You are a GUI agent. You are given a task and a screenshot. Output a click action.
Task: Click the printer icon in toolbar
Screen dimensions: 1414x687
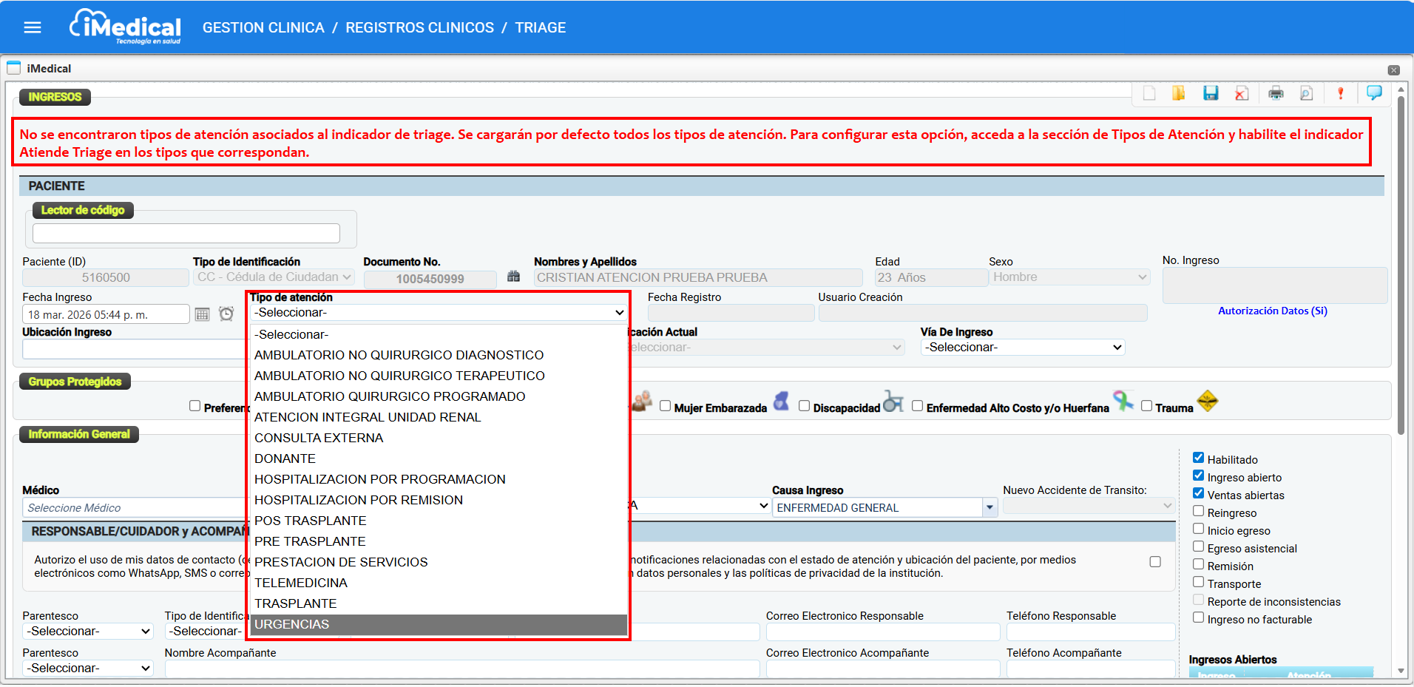(x=1276, y=93)
